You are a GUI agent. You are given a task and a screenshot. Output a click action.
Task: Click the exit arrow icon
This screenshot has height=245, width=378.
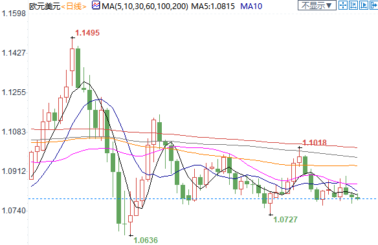tap(373, 5)
